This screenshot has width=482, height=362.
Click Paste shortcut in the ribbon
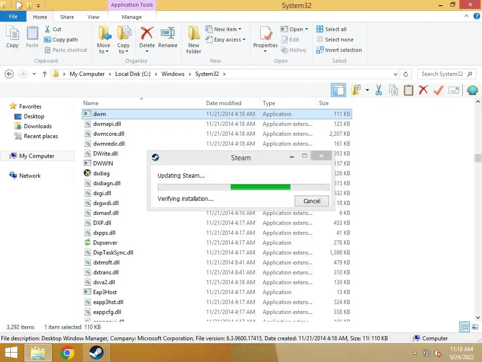click(66, 50)
